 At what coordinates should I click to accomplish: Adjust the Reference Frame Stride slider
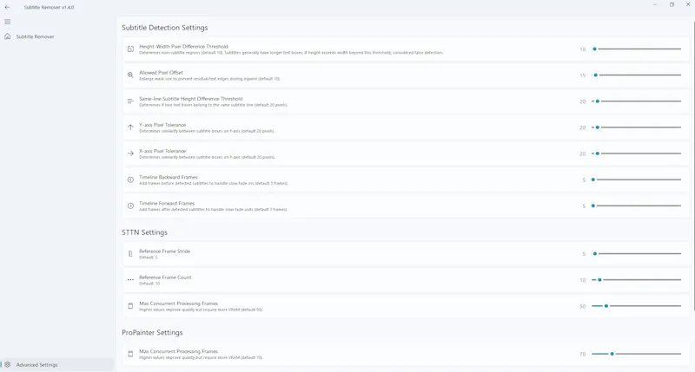pos(636,253)
